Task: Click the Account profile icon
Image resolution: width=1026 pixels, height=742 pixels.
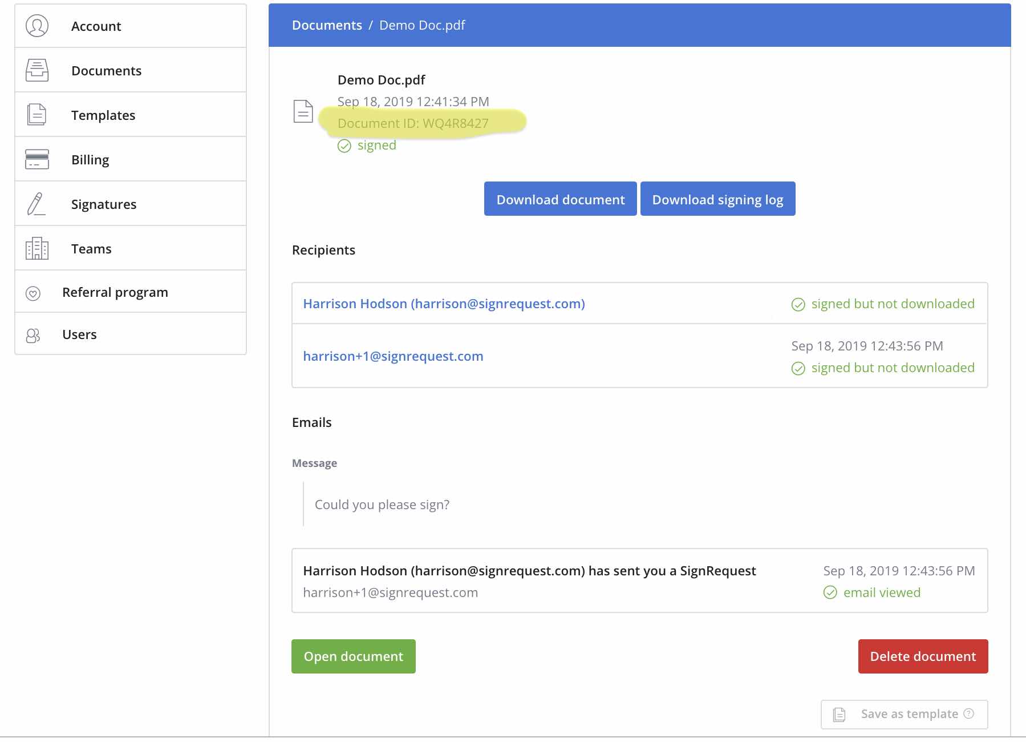Action: 37,26
